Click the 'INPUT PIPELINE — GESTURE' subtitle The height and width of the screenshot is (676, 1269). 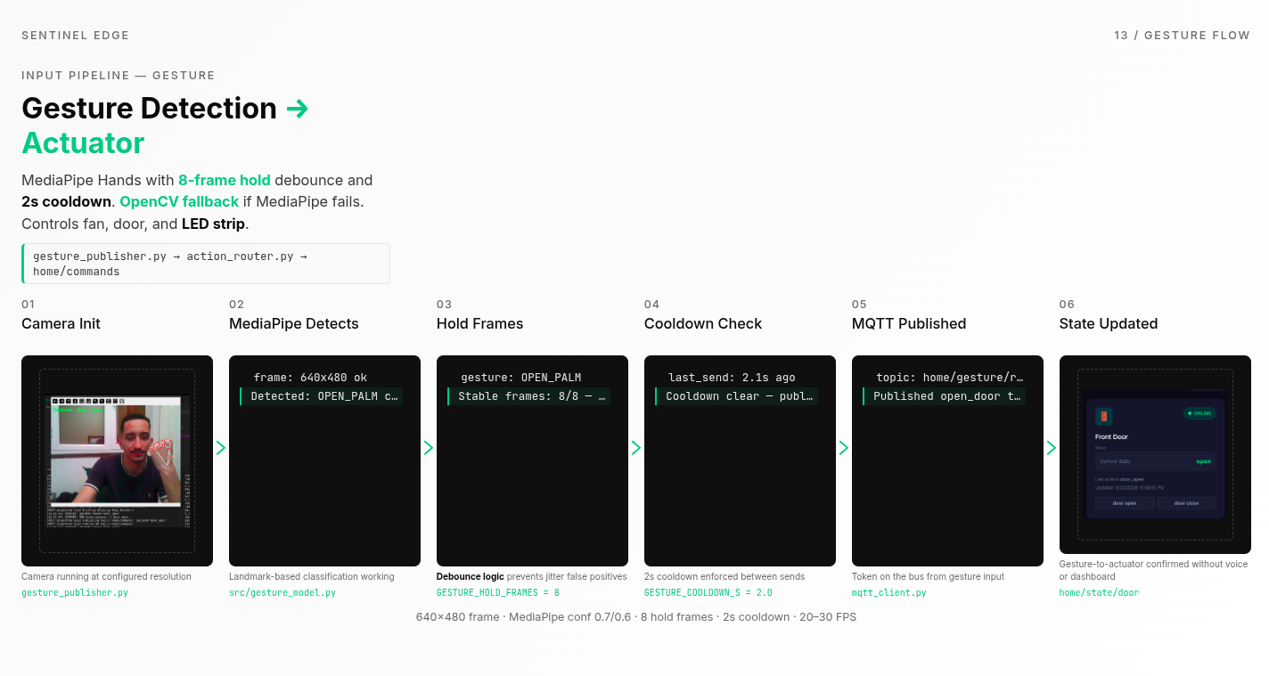click(x=119, y=76)
